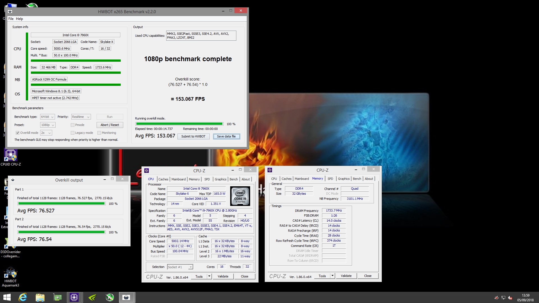
Task: Click the overkill mode main progress bar
Action: [179, 124]
